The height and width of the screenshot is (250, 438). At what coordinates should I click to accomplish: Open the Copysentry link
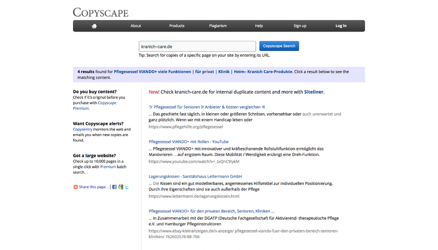(82, 129)
